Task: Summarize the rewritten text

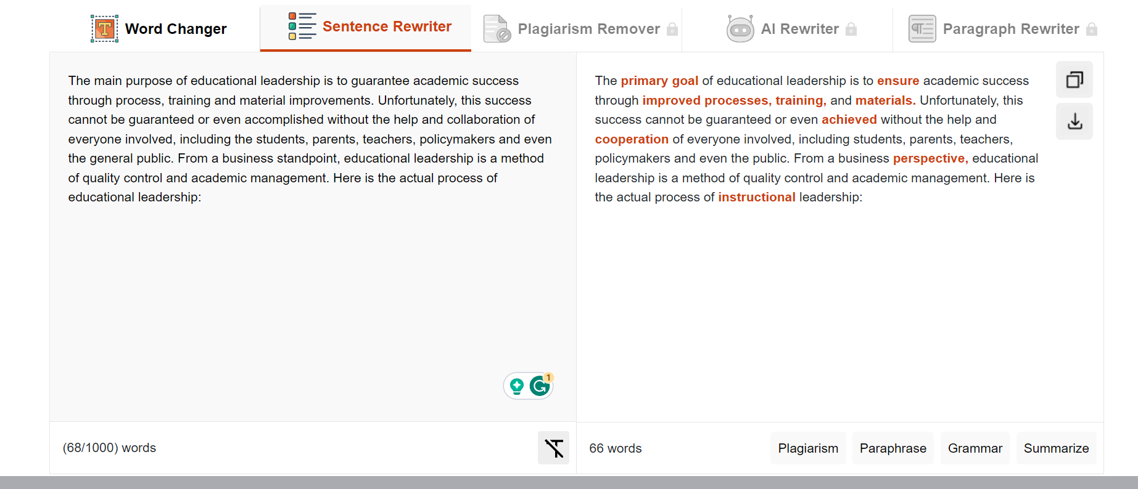Action: pos(1057,448)
